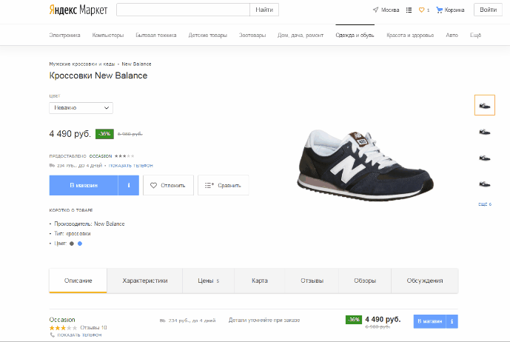Open the shopping cart Корзина
This screenshot has width=510, height=342.
tap(450, 10)
